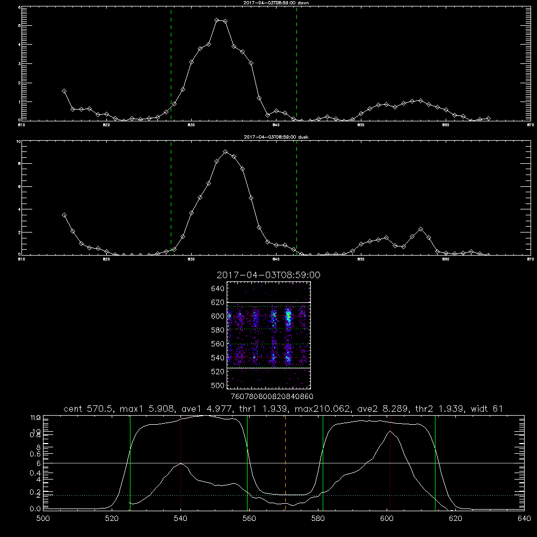Screen dimensions: 537x537
Task: Click the dusk plot title text
Action: [276, 137]
